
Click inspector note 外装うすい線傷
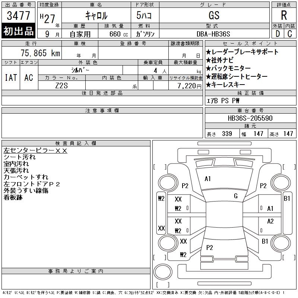click(26, 191)
